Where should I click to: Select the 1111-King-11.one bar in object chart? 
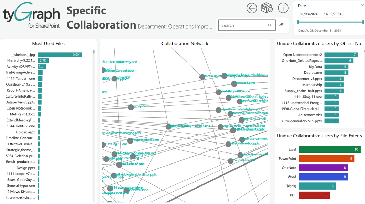332,97
